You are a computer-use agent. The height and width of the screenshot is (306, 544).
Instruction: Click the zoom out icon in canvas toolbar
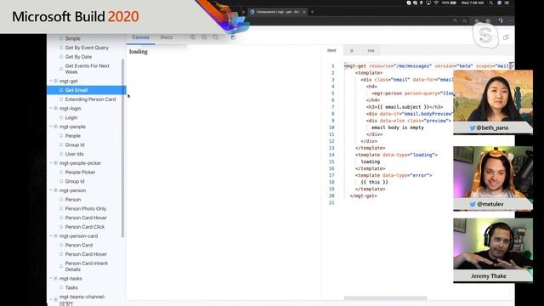click(204, 37)
